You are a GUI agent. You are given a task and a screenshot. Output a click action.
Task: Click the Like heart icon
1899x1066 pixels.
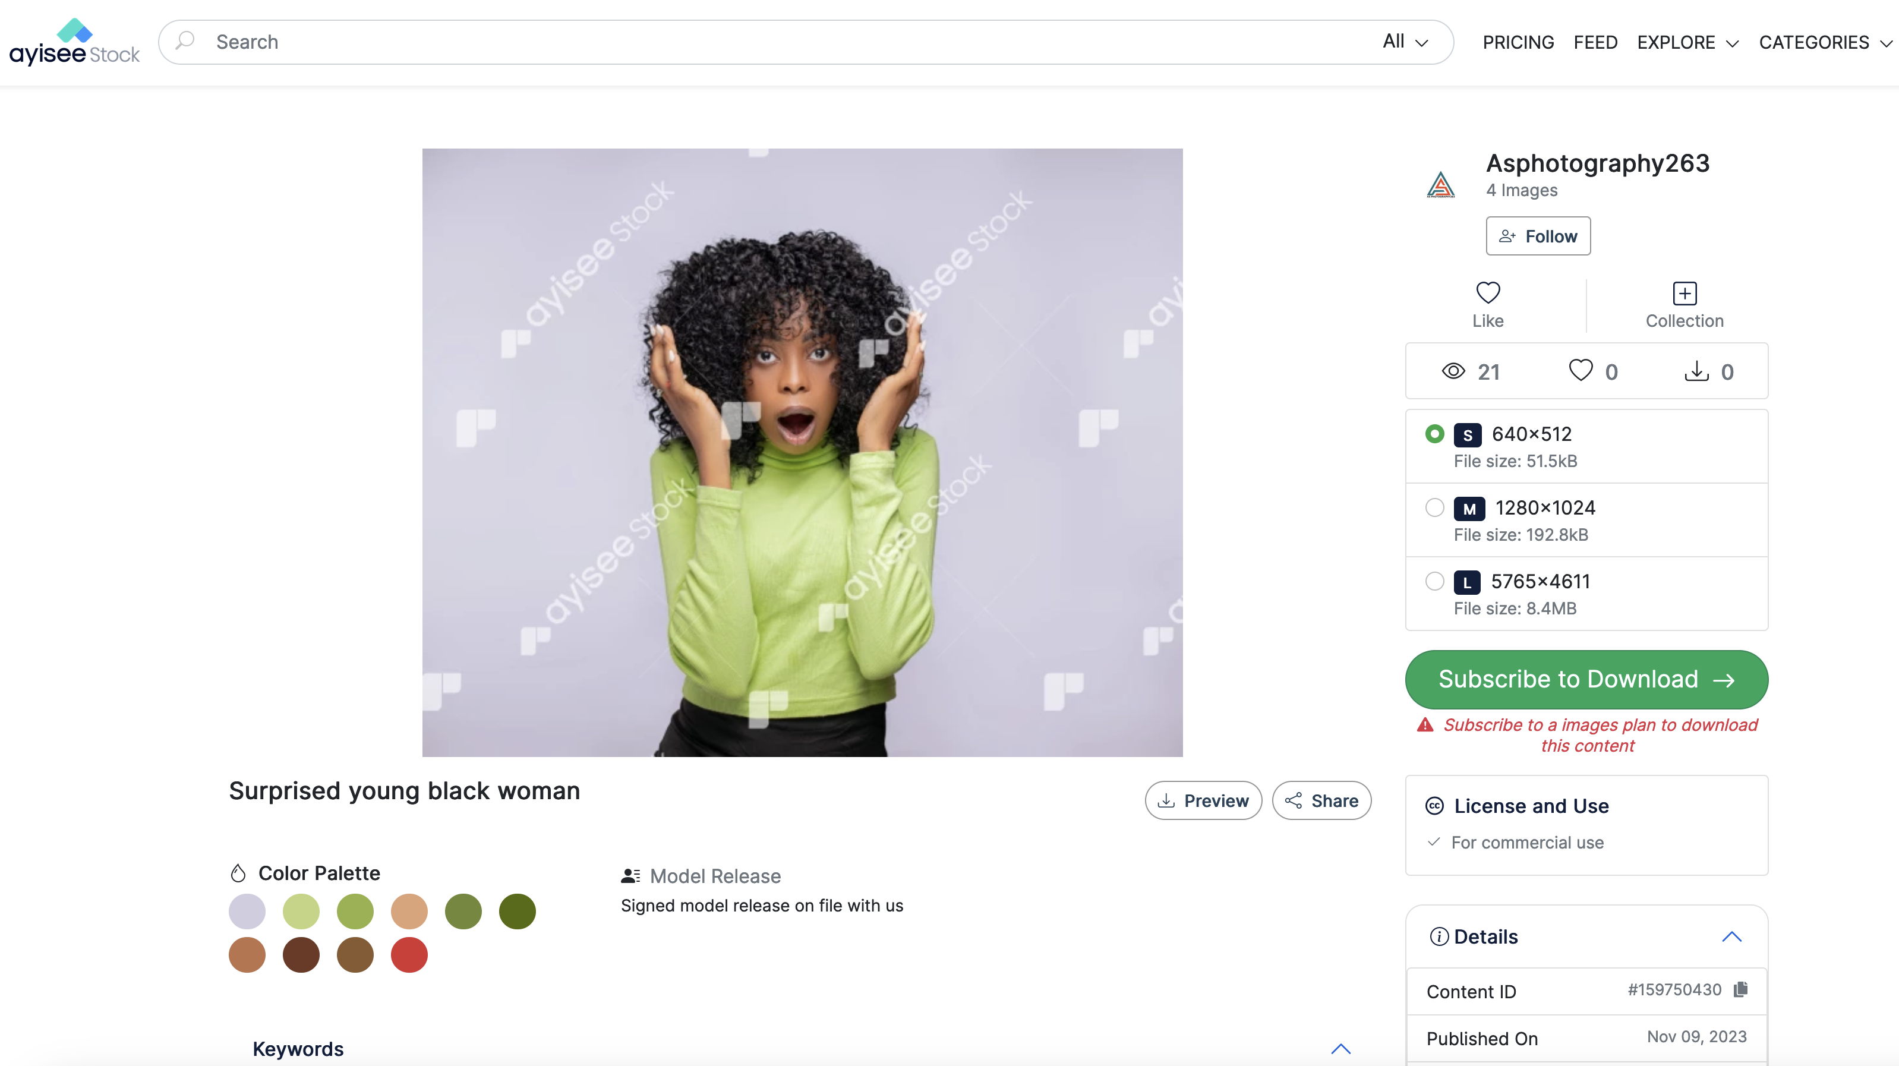(1488, 293)
